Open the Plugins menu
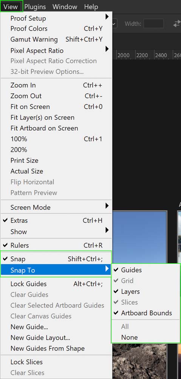 tap(35, 6)
